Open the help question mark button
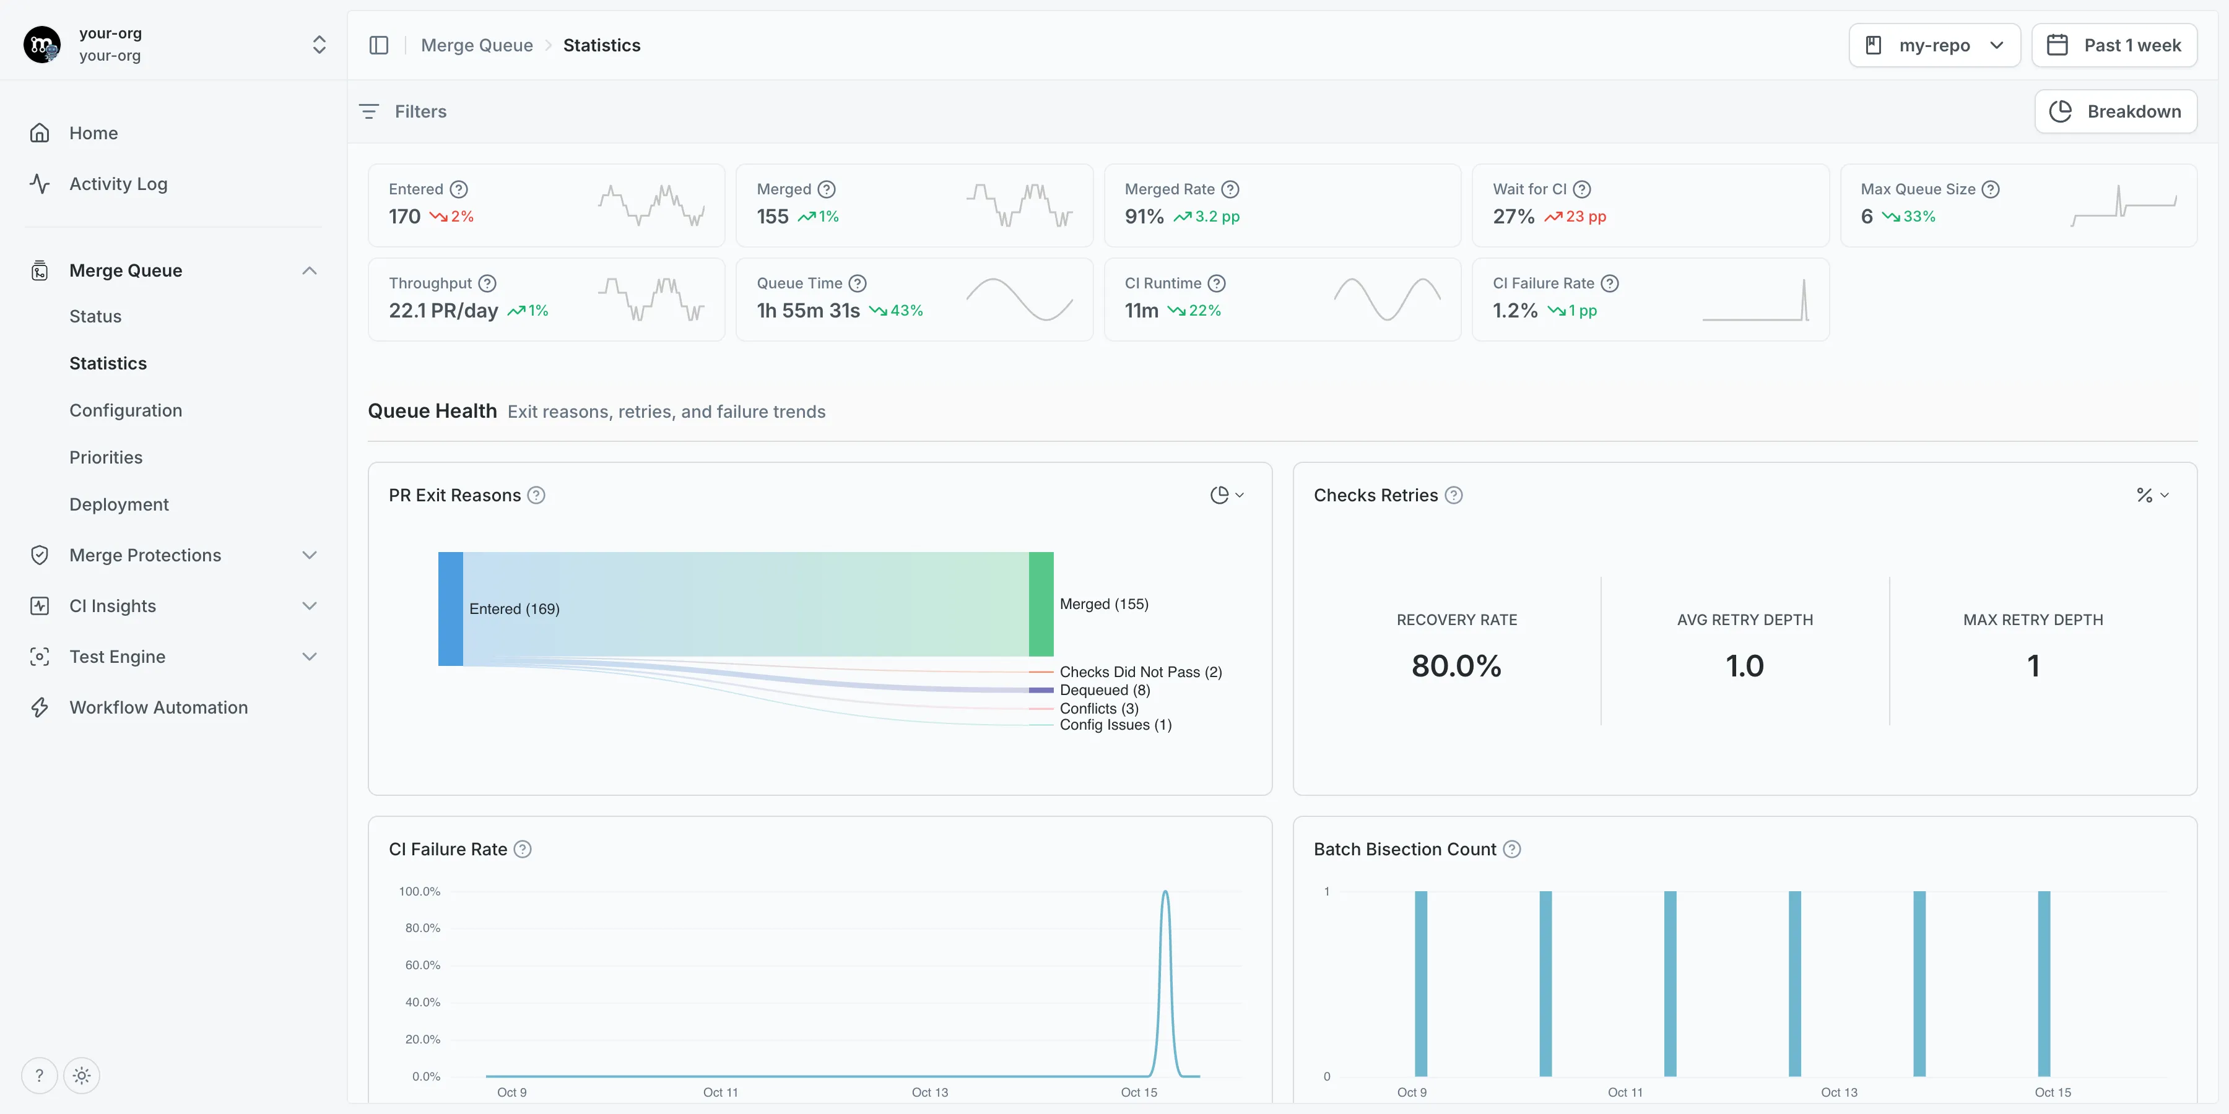The width and height of the screenshot is (2229, 1114). (39, 1076)
